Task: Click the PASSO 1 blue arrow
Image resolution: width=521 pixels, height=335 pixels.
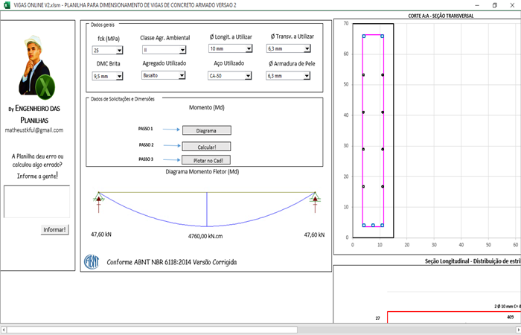Action: coord(171,130)
